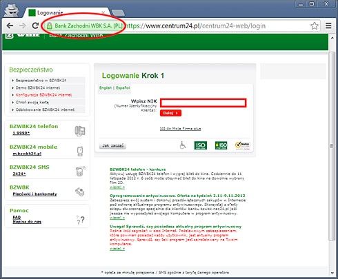Open Placówki i bankomaty link

coord(34,194)
